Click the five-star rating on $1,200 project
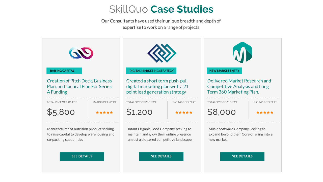This screenshot has width=323, height=182. click(184, 112)
